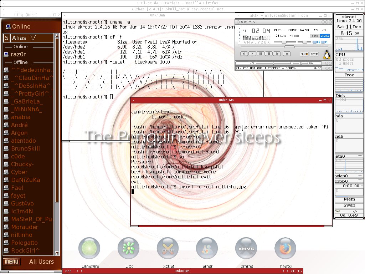
Task: Click the XMMS eject button
Action: pyautogui.click(x=287, y=54)
